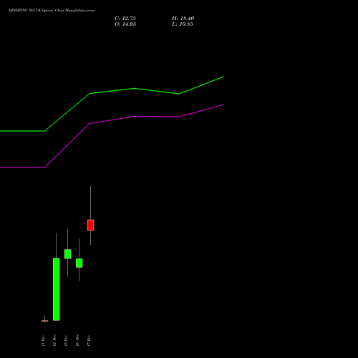Click the purple lower indicator line
Viewport: 358px width, 358px height.
coord(134,117)
